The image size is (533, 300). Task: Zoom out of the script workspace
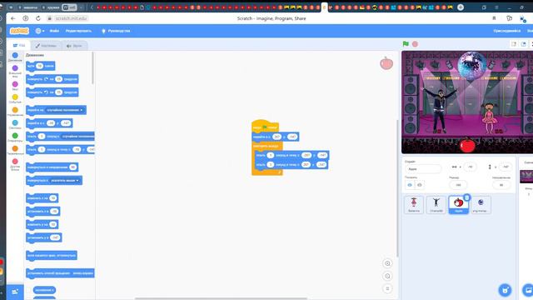point(387,276)
